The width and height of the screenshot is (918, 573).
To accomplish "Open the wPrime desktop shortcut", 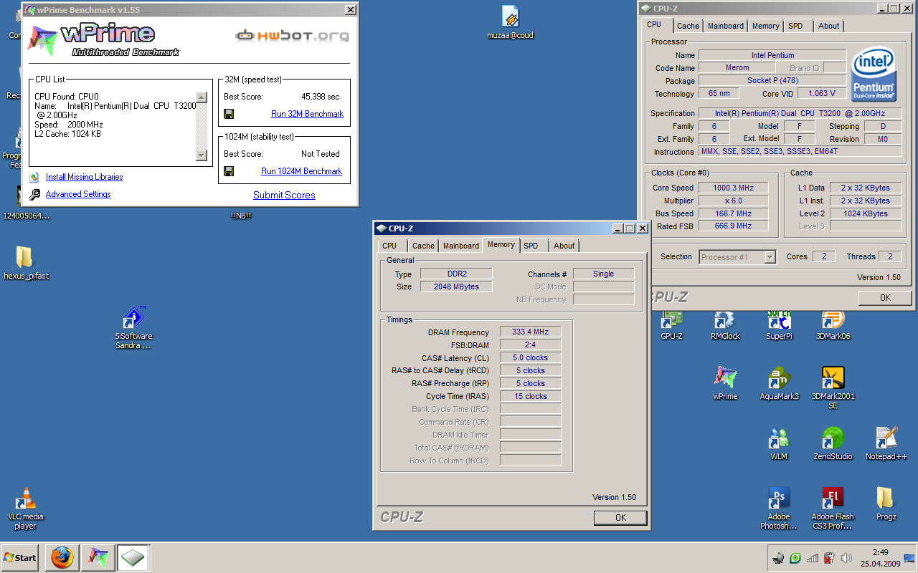I will [x=725, y=383].
